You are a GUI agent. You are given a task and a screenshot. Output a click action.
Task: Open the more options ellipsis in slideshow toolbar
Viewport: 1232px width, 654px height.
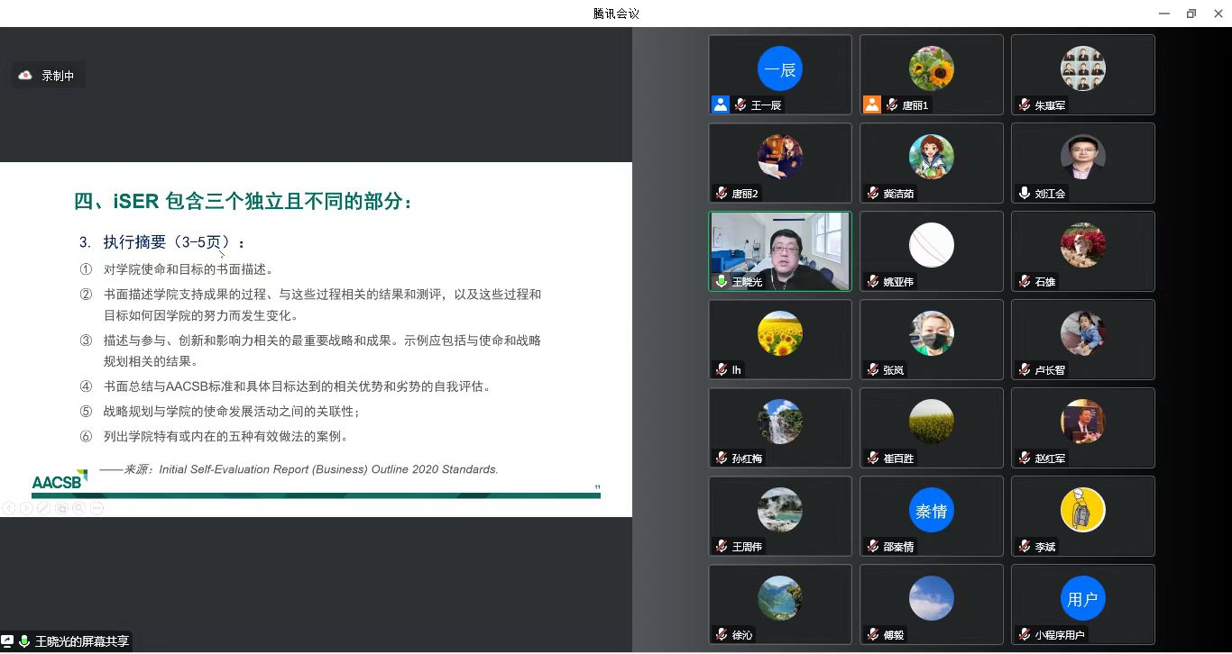pyautogui.click(x=97, y=508)
